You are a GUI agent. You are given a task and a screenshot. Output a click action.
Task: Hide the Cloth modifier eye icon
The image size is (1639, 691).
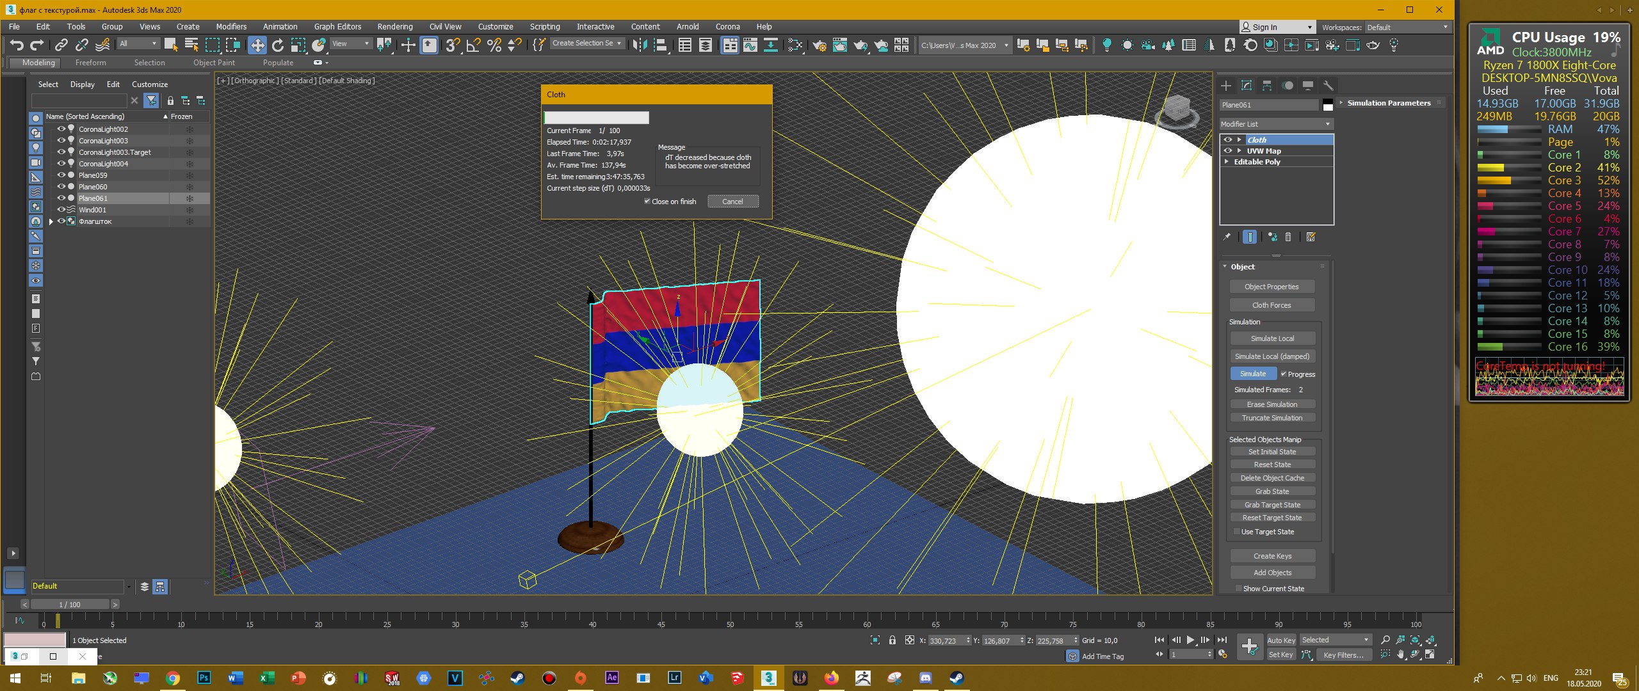(1227, 139)
